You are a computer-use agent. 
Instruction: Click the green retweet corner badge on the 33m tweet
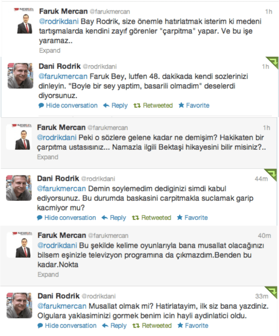point(272,292)
